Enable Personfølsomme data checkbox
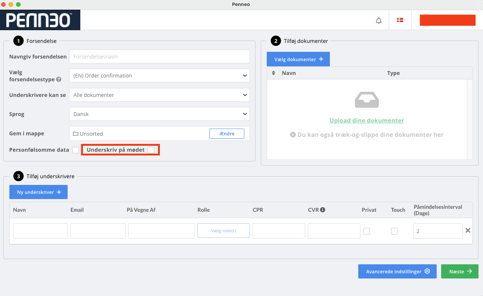 tap(75, 150)
